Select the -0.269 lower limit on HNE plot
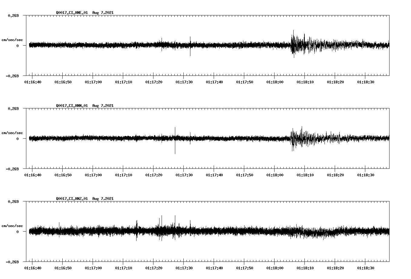This screenshot has height=279, width=411. point(12,76)
